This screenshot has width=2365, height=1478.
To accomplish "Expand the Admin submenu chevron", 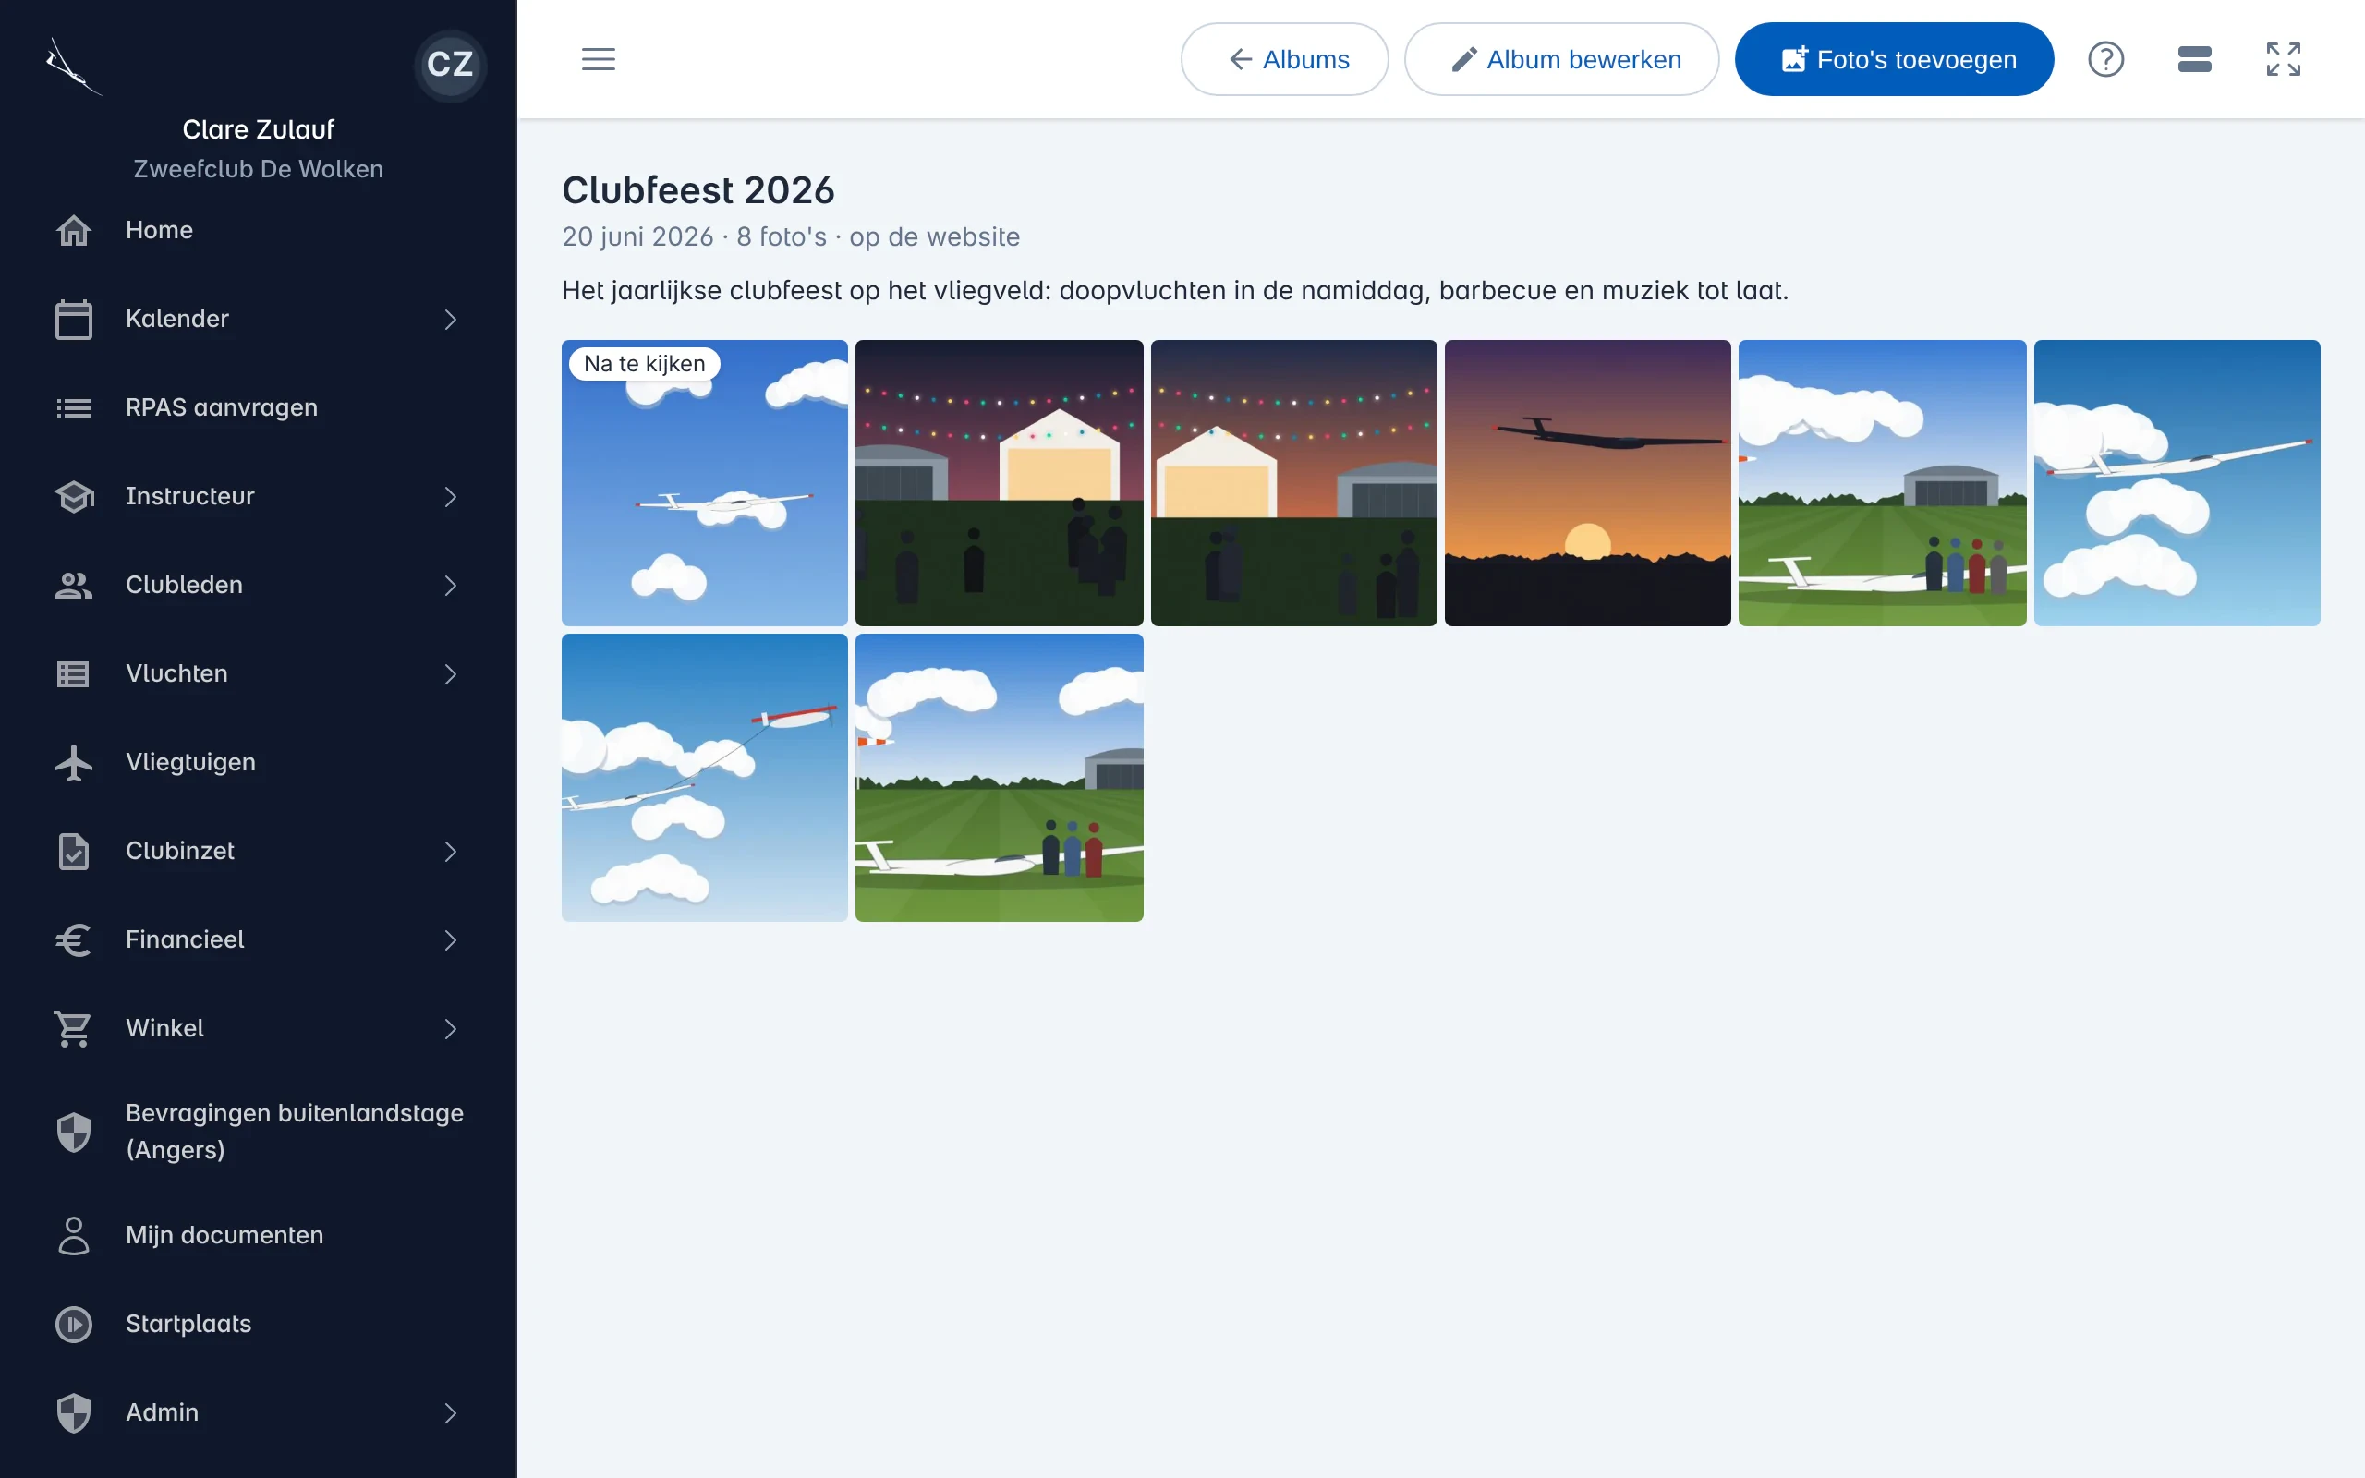I will pyautogui.click(x=451, y=1413).
